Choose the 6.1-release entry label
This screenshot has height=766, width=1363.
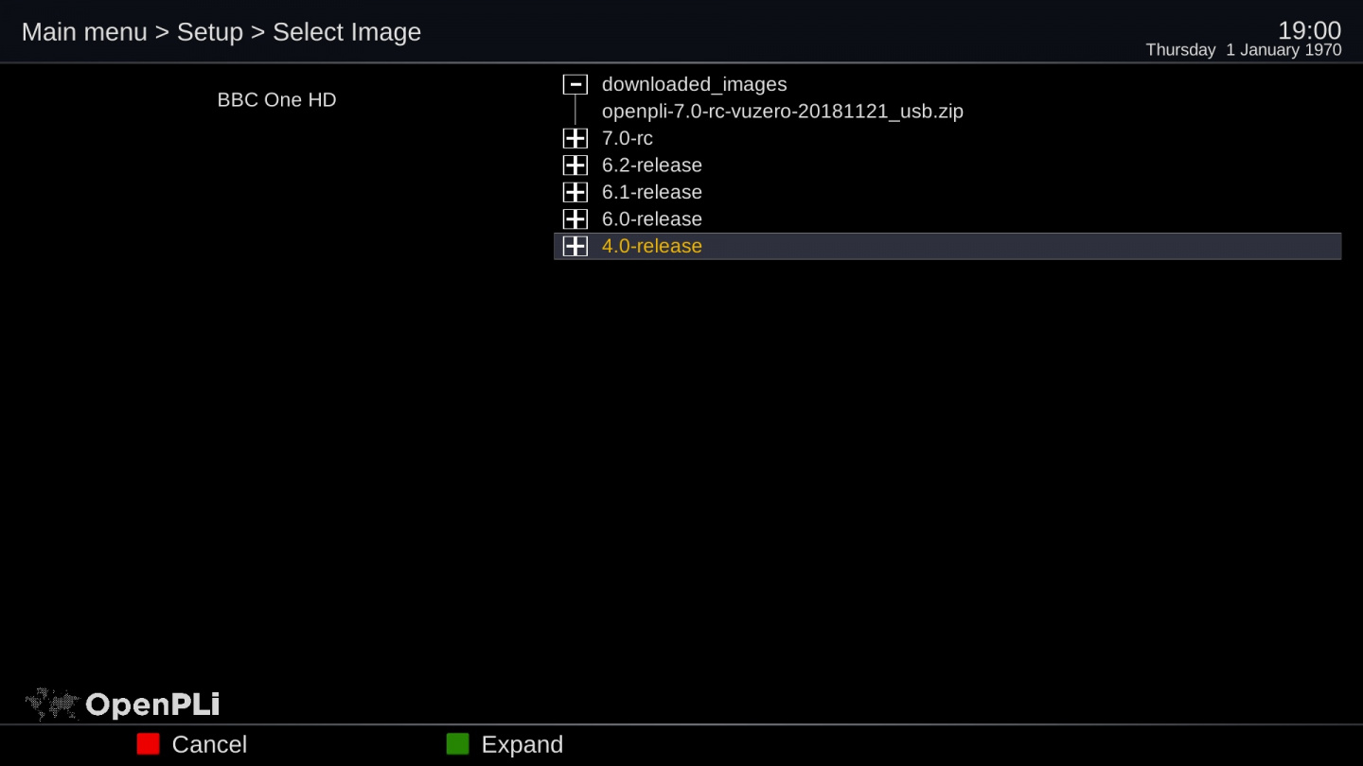tap(651, 192)
